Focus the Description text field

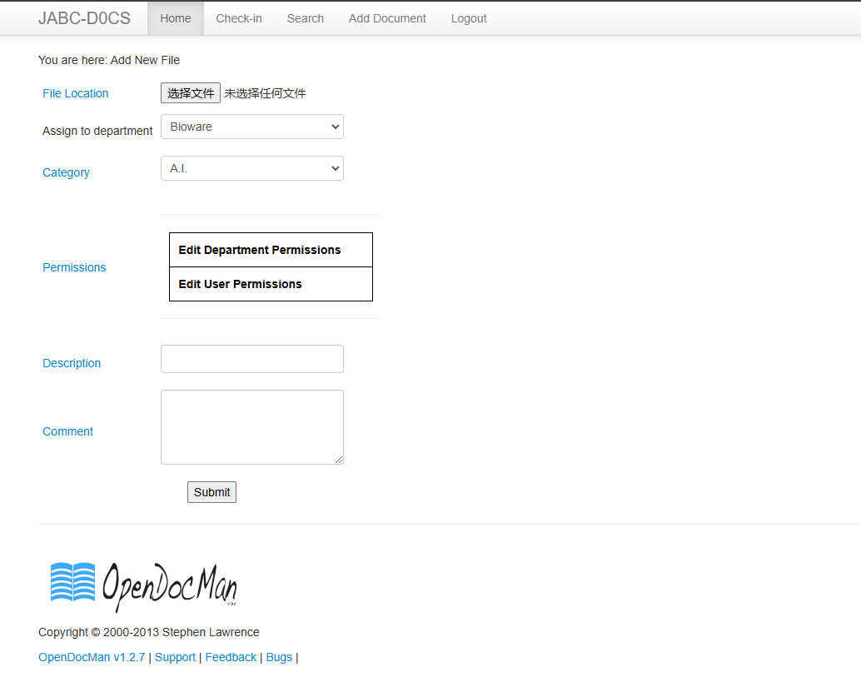coord(251,359)
